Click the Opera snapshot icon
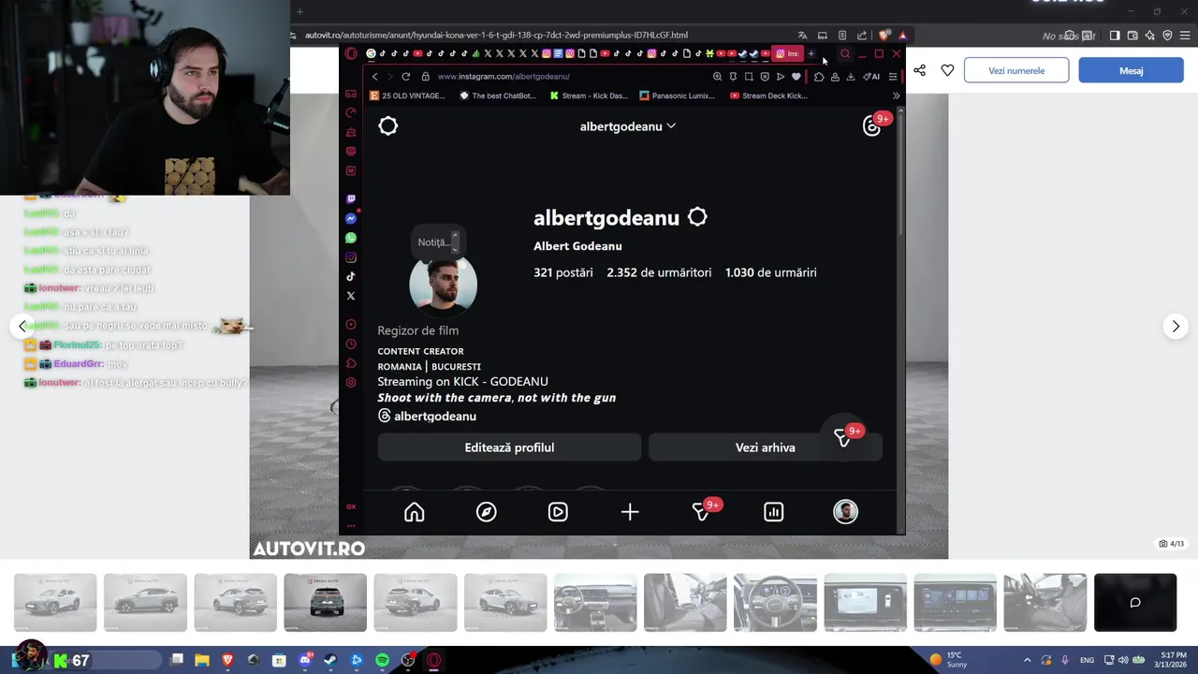The height and width of the screenshot is (674, 1198). 749,77
